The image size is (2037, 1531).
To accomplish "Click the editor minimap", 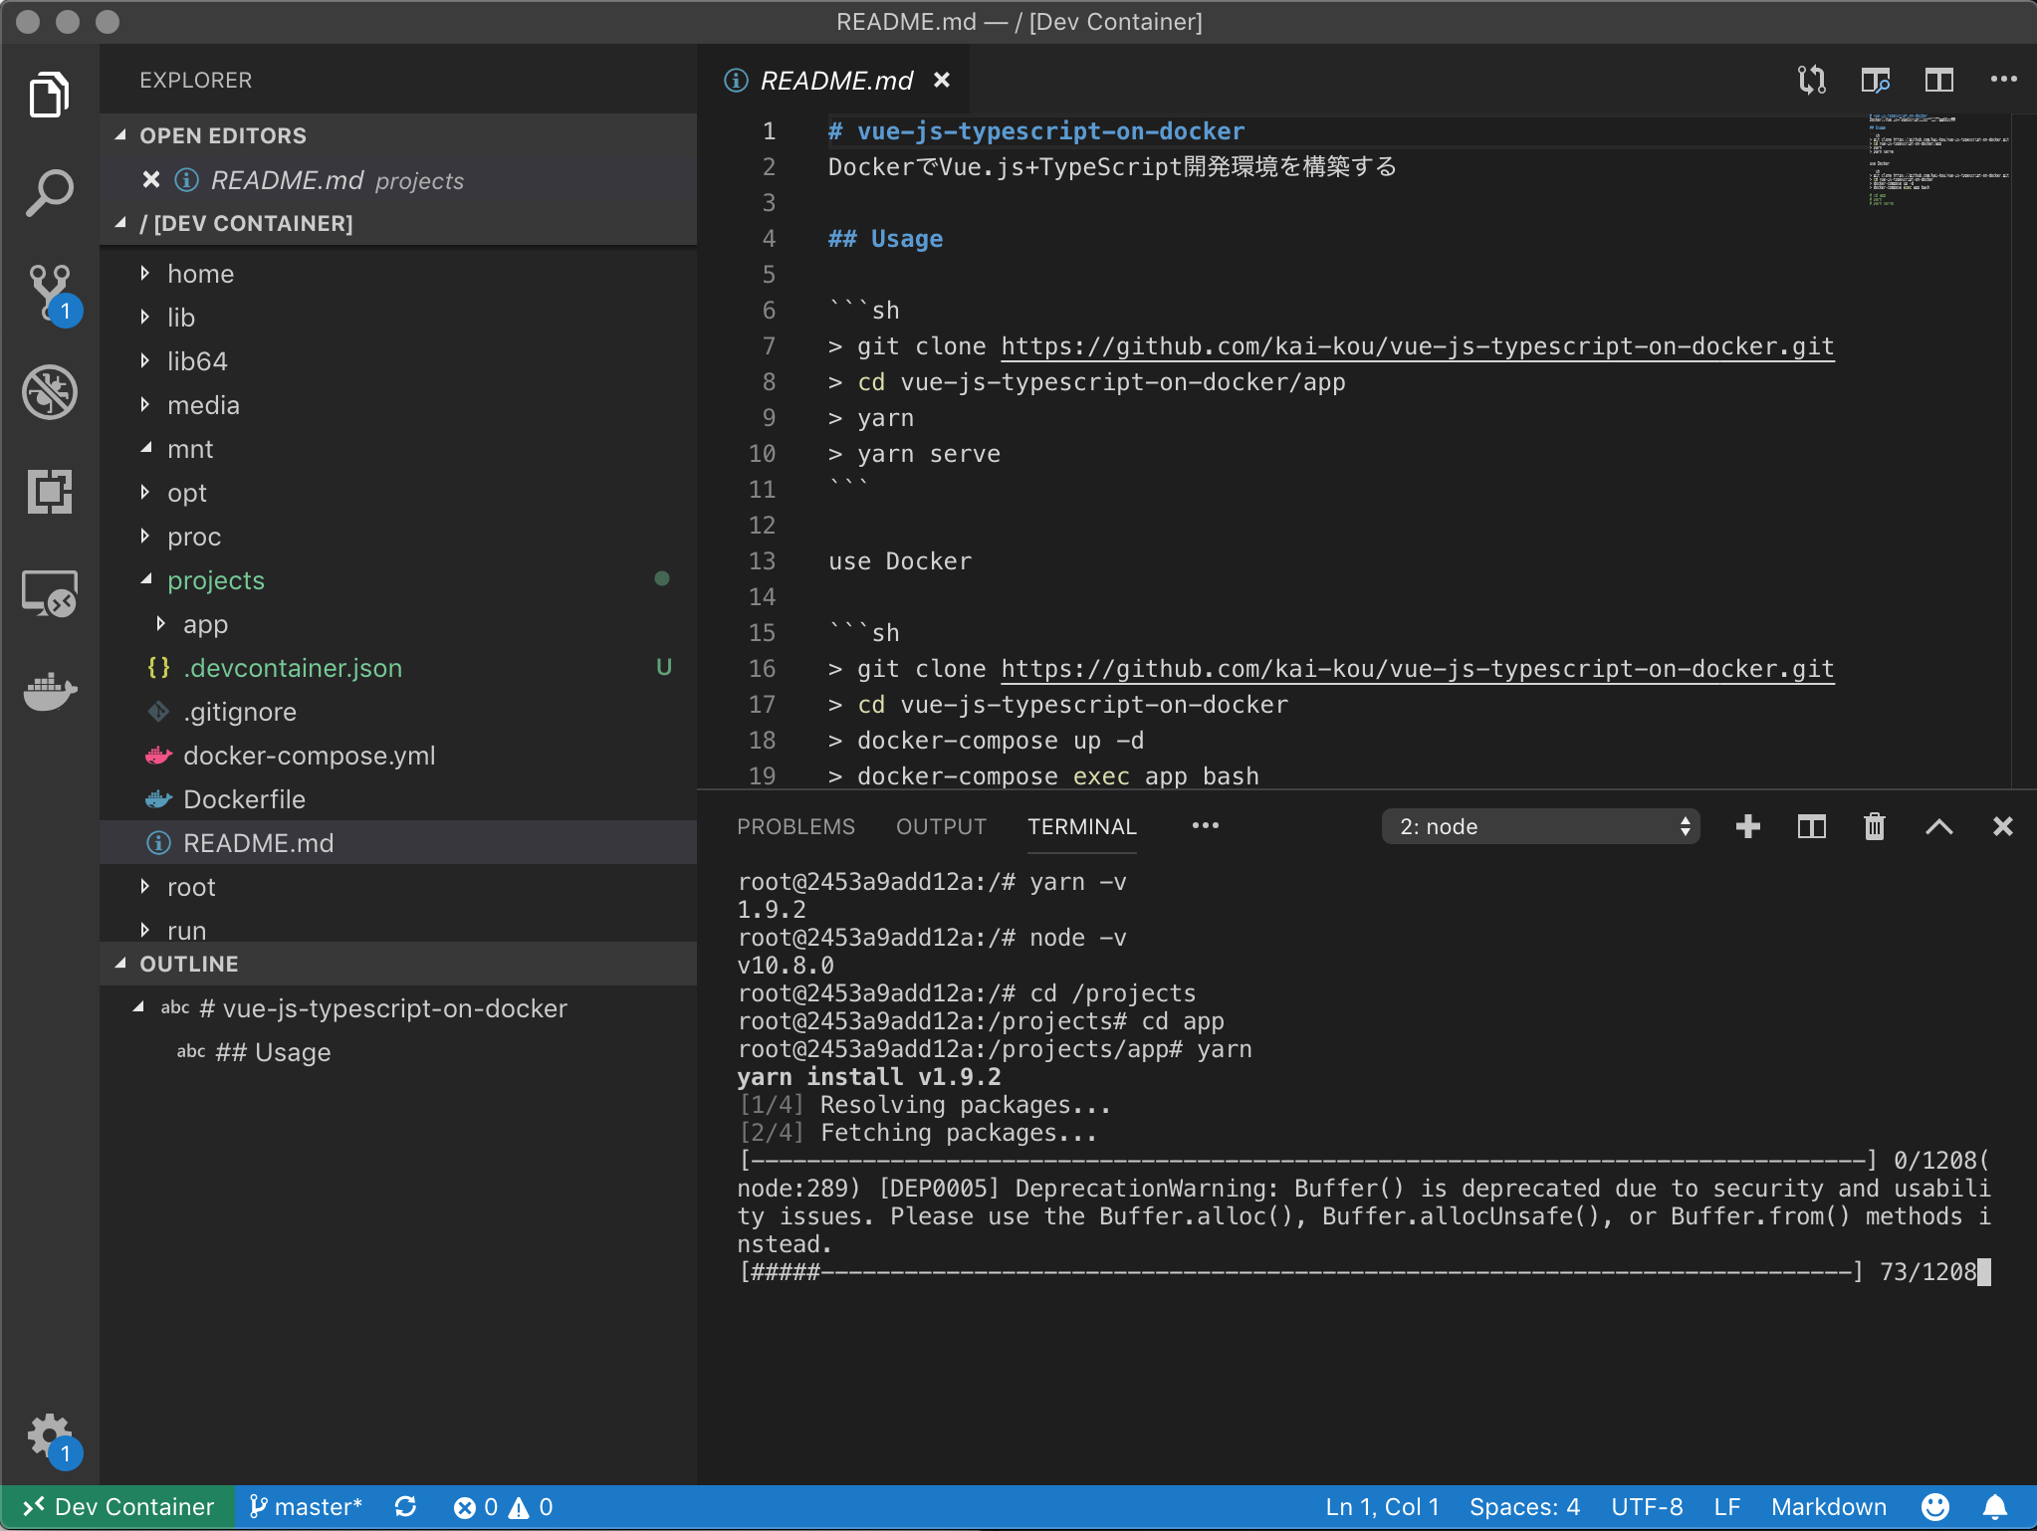I will 1937,159.
